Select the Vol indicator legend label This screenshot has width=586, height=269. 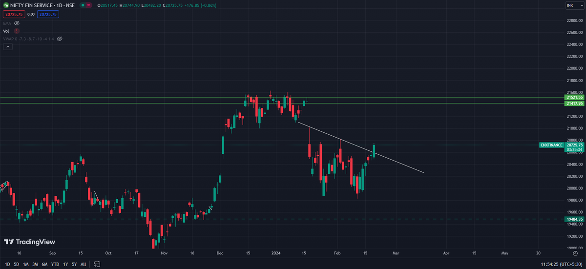6,31
